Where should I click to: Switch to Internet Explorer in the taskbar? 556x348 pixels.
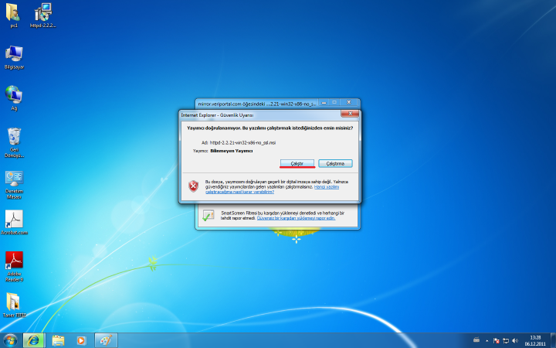tap(34, 340)
